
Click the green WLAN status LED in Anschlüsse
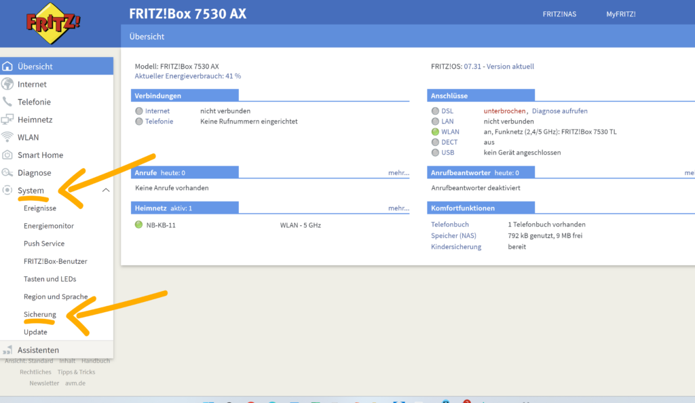click(x=435, y=132)
